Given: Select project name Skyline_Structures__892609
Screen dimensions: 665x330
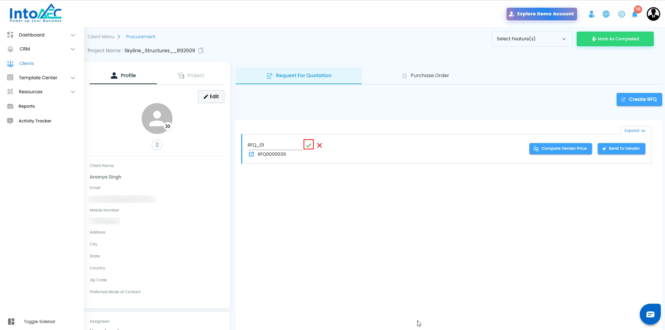Looking at the screenshot, I should pos(160,50).
